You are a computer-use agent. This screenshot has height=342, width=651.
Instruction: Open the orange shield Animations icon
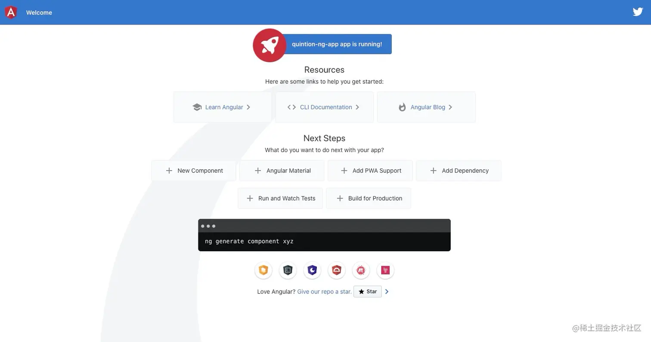click(x=263, y=270)
